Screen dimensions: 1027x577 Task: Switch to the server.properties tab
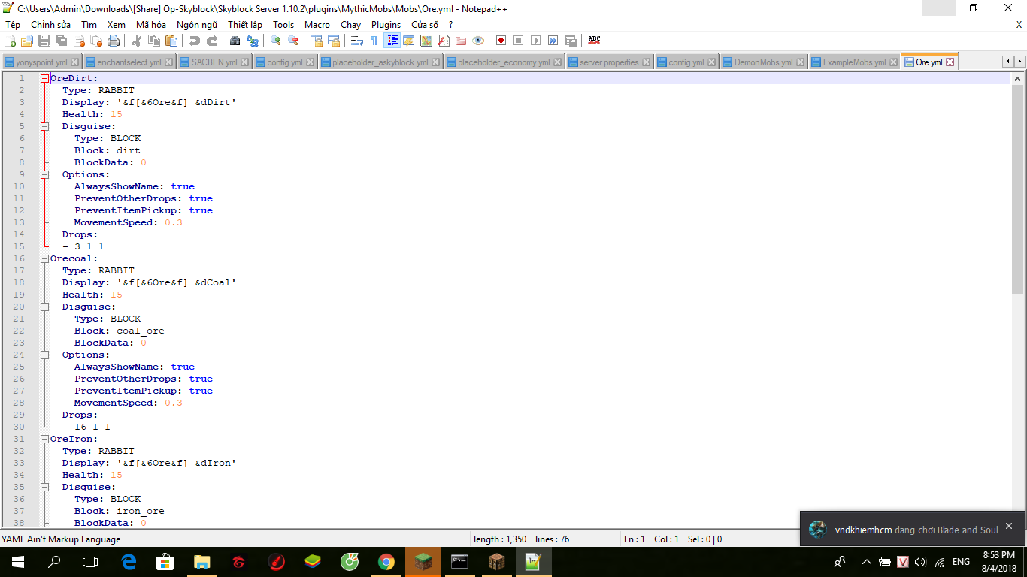point(610,62)
